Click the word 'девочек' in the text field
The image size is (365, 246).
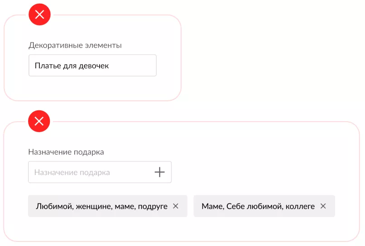click(x=94, y=66)
